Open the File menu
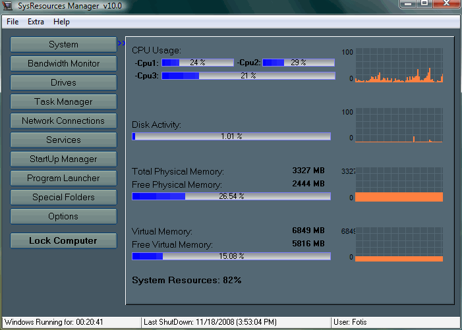The height and width of the screenshot is (330, 462). point(13,22)
